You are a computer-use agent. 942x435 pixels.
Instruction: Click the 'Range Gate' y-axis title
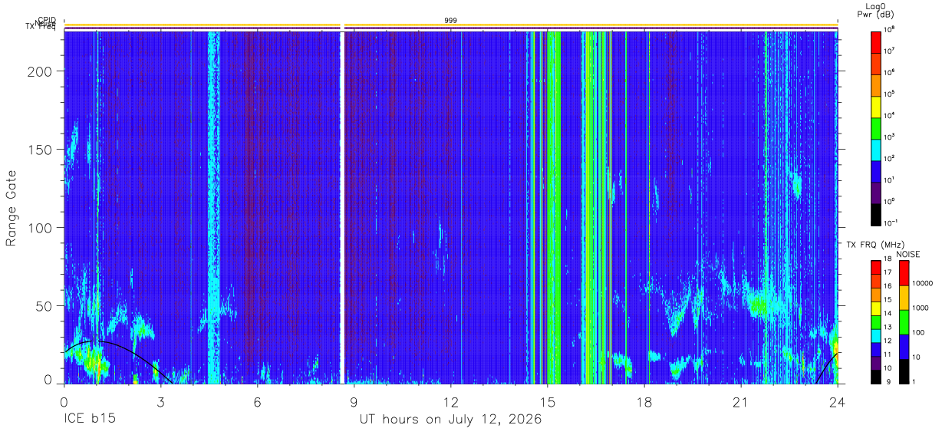click(12, 209)
